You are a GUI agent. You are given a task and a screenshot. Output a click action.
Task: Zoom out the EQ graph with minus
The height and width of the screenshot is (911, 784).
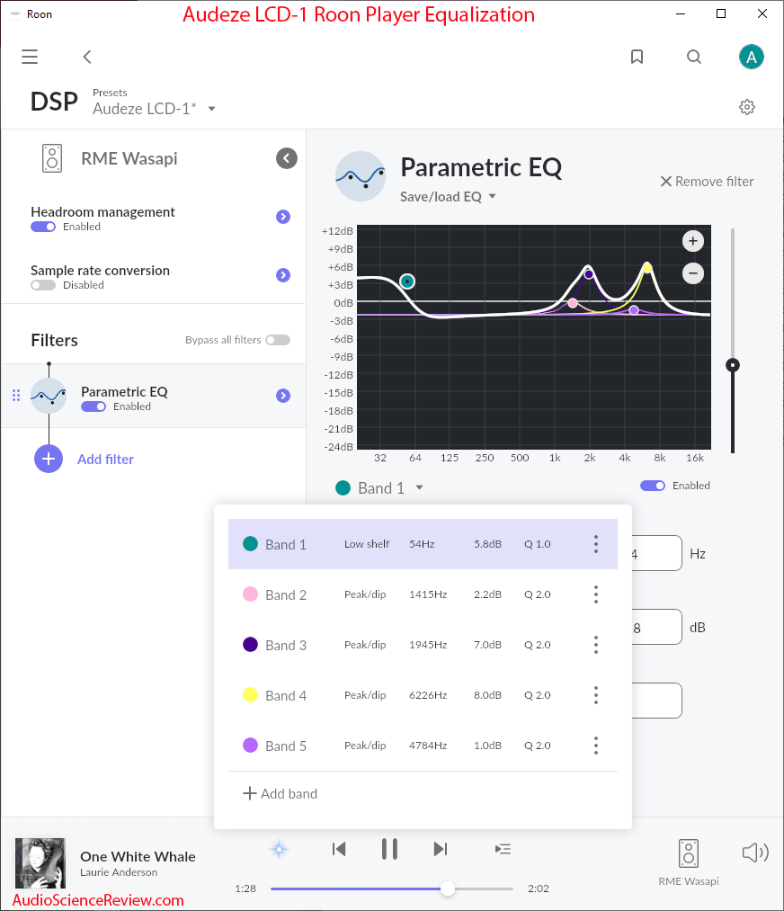[693, 273]
